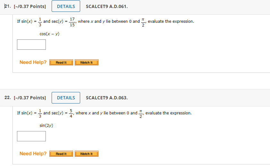This screenshot has width=270, height=166.
Task: Click the question number 21 heading
Action: (x=7, y=6)
